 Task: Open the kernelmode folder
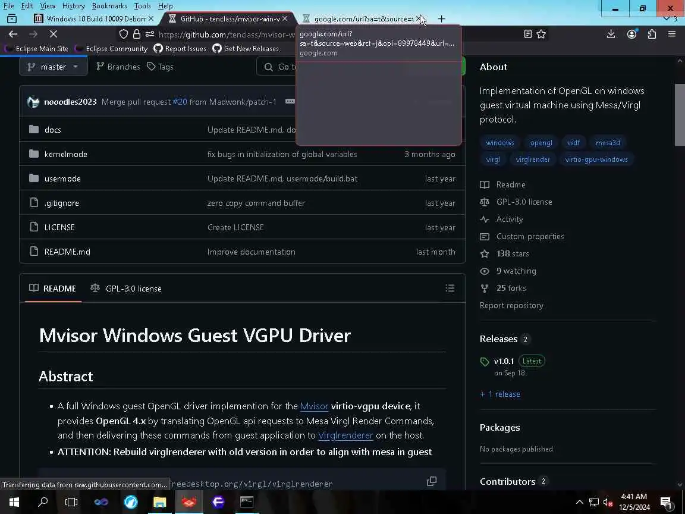[x=65, y=154]
